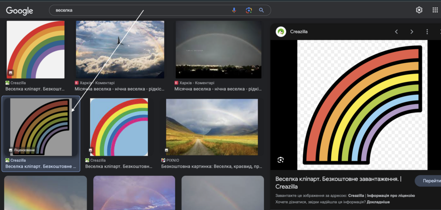The image size is (441, 210).
Task: Click Creazilla label under the first white rainbow thumbnail
Action: 19,83
